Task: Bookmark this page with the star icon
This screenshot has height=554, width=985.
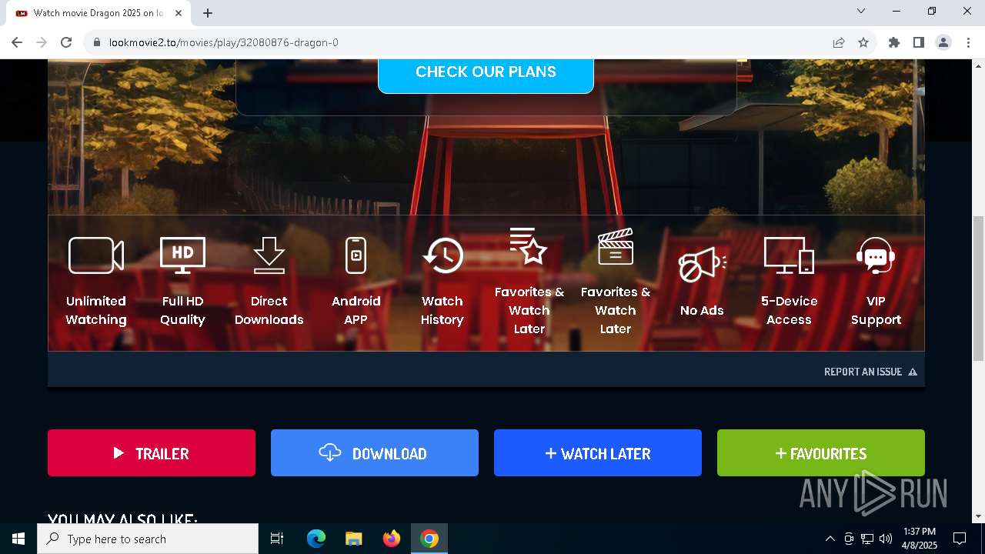Action: click(x=863, y=42)
